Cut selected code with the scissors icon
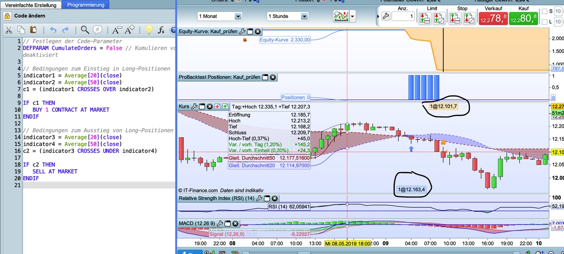Viewport: 564px width, 254px height. point(8,30)
